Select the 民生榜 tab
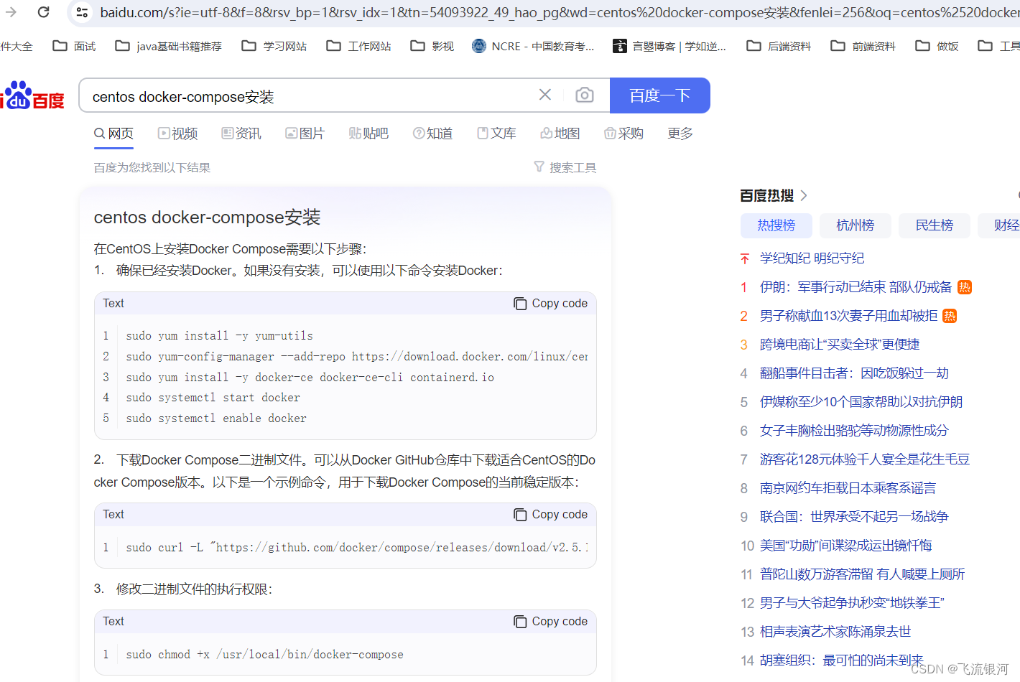The width and height of the screenshot is (1020, 682). [935, 225]
